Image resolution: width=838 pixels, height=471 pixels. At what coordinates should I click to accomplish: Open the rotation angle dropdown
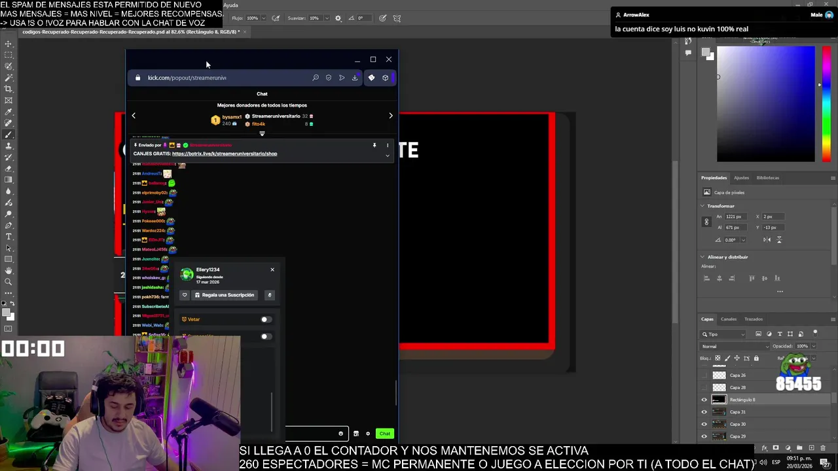click(743, 240)
